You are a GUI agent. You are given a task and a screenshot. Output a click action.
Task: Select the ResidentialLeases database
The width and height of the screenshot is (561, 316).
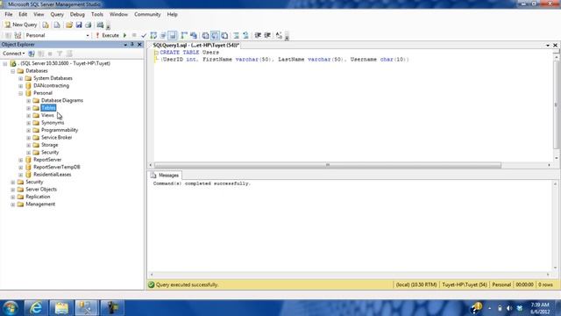point(53,175)
